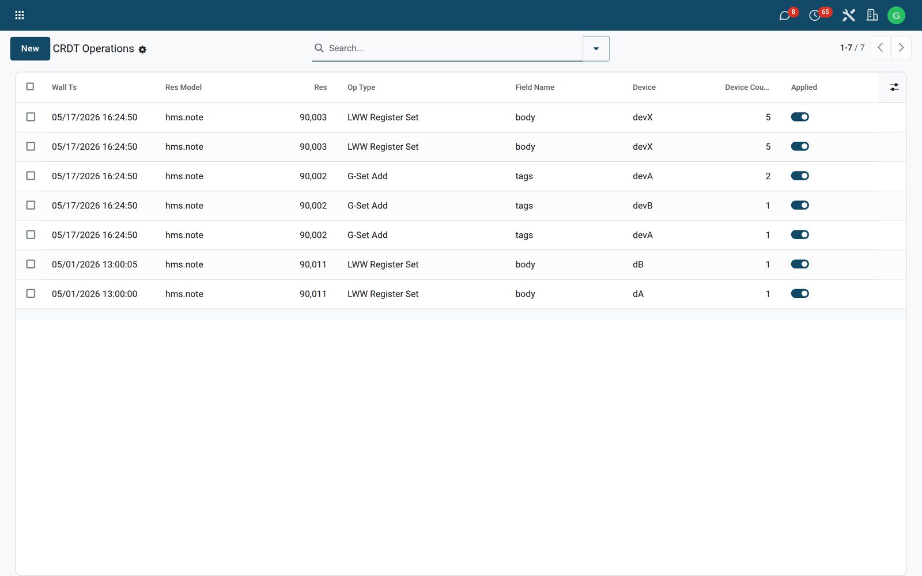Open the activities clock icon
Viewport: 922px width, 576px height.
point(814,16)
